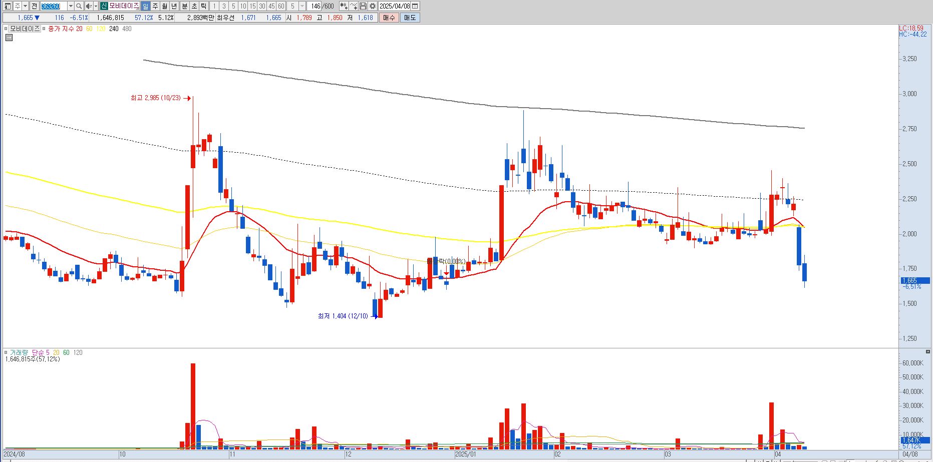Click the 146 bar count field

tap(314, 6)
